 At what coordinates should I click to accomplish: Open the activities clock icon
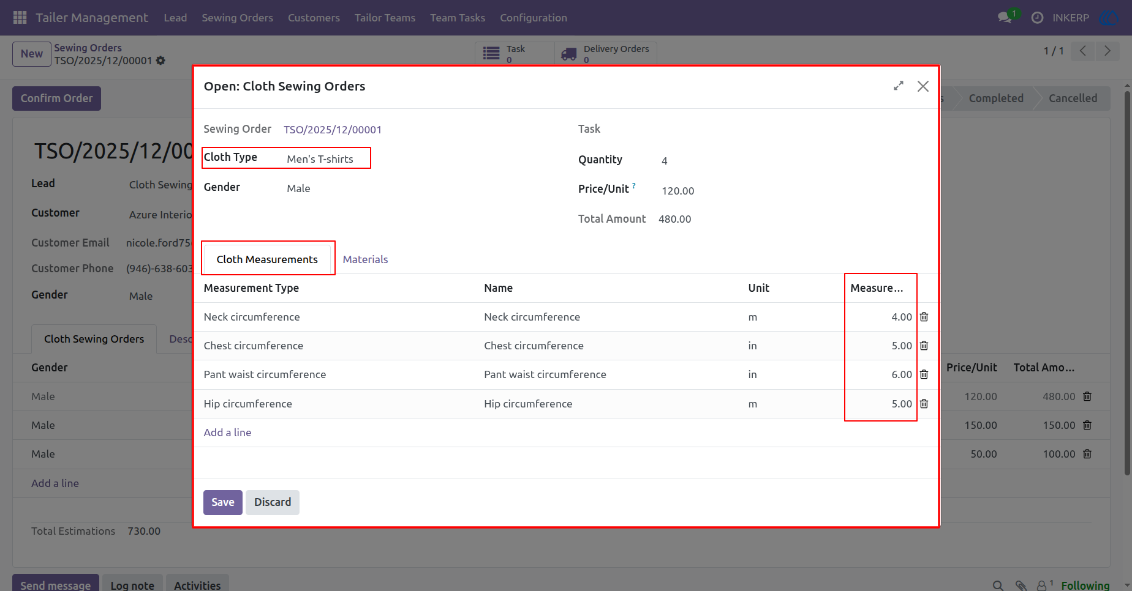1037,18
